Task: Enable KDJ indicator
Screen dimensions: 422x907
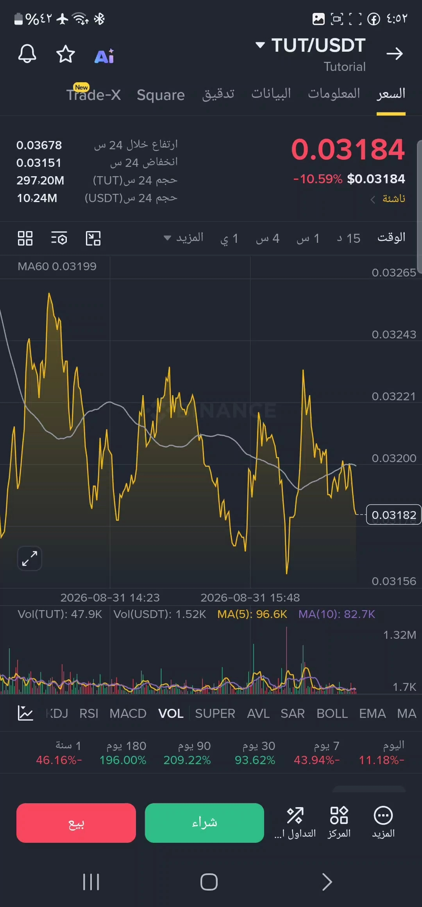Action: (x=57, y=714)
